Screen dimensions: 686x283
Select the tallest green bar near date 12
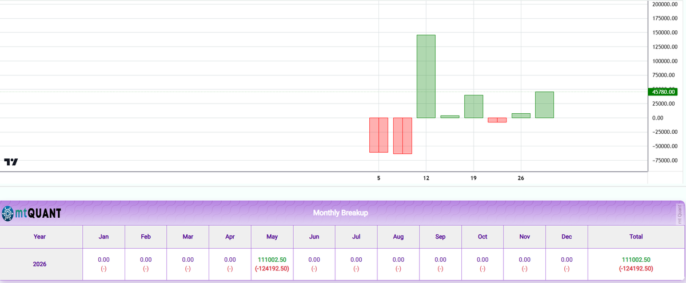tap(426, 77)
